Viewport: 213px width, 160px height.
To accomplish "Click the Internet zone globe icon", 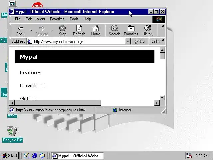I will (115, 110).
